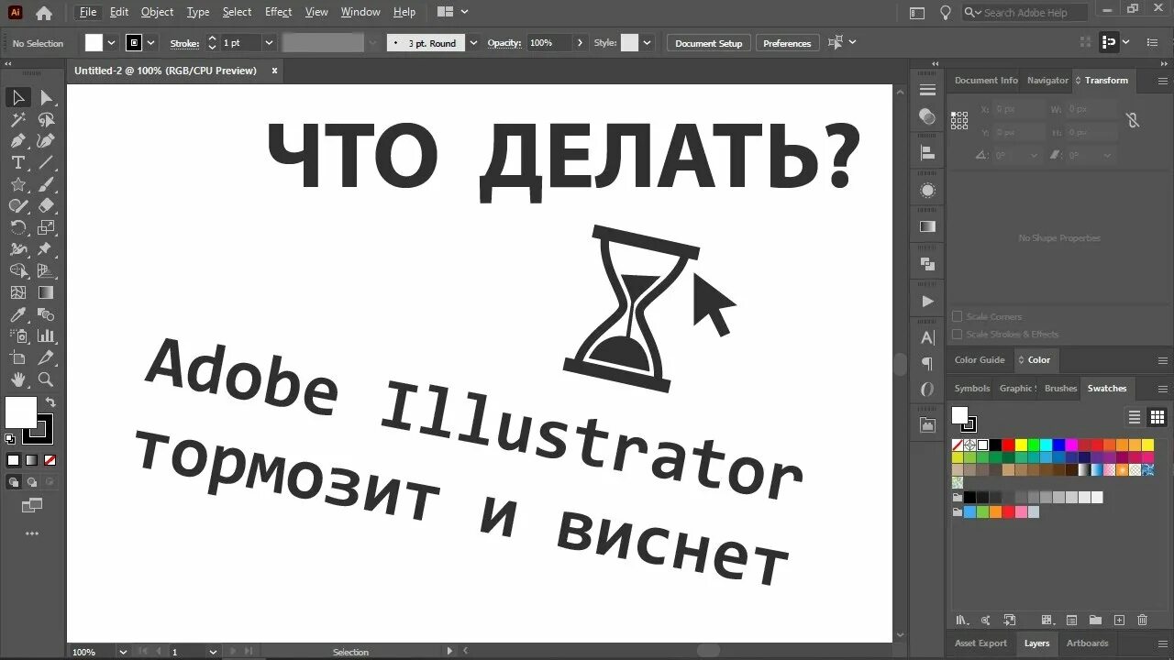This screenshot has width=1174, height=660.
Task: Select the Star shape tool
Action: [x=17, y=184]
